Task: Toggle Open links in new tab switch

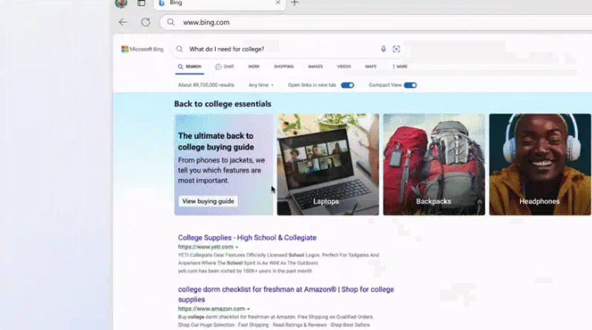Action: (348, 85)
